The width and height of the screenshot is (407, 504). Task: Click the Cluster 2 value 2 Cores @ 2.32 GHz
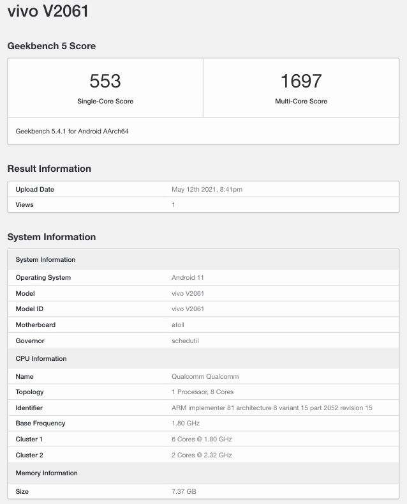[x=202, y=455]
